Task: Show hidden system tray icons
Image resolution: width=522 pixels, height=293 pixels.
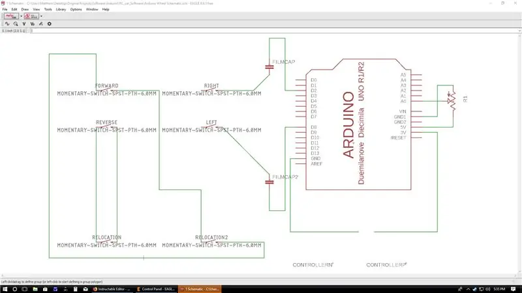Action: click(468, 289)
